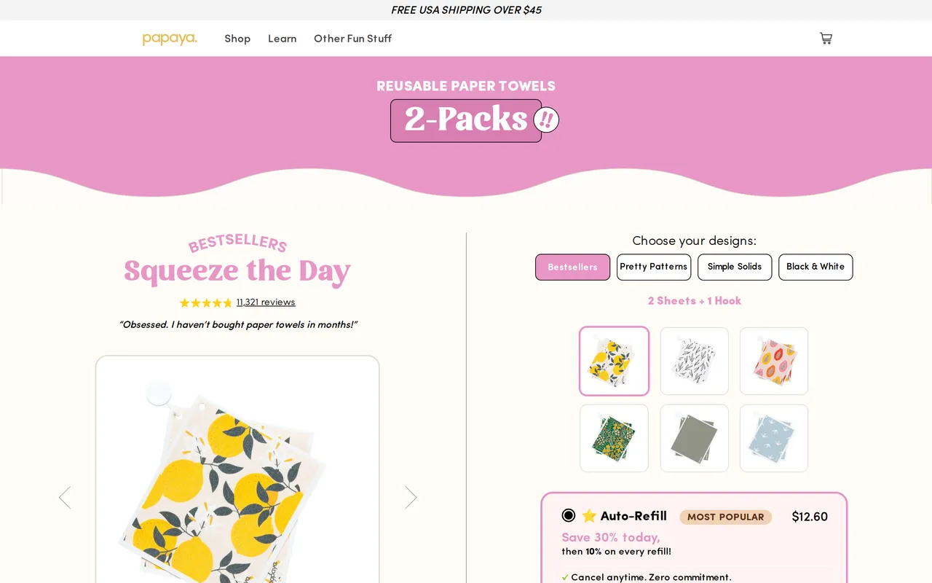Switch to Bestsellers designs tab

572,267
